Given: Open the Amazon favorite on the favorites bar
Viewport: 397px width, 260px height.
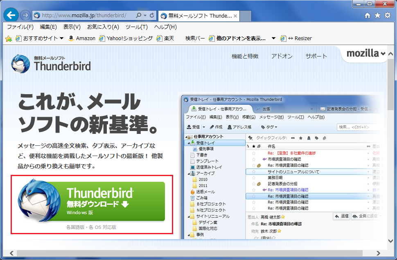Looking at the screenshot, I should (x=82, y=38).
